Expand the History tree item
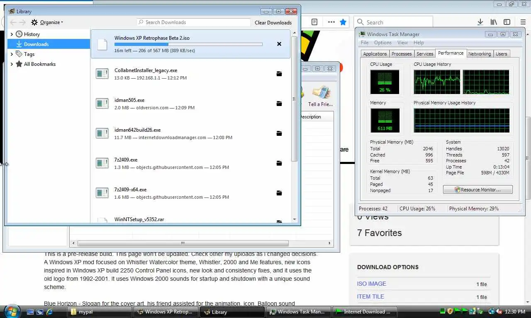This screenshot has height=318, width=531. (12, 34)
